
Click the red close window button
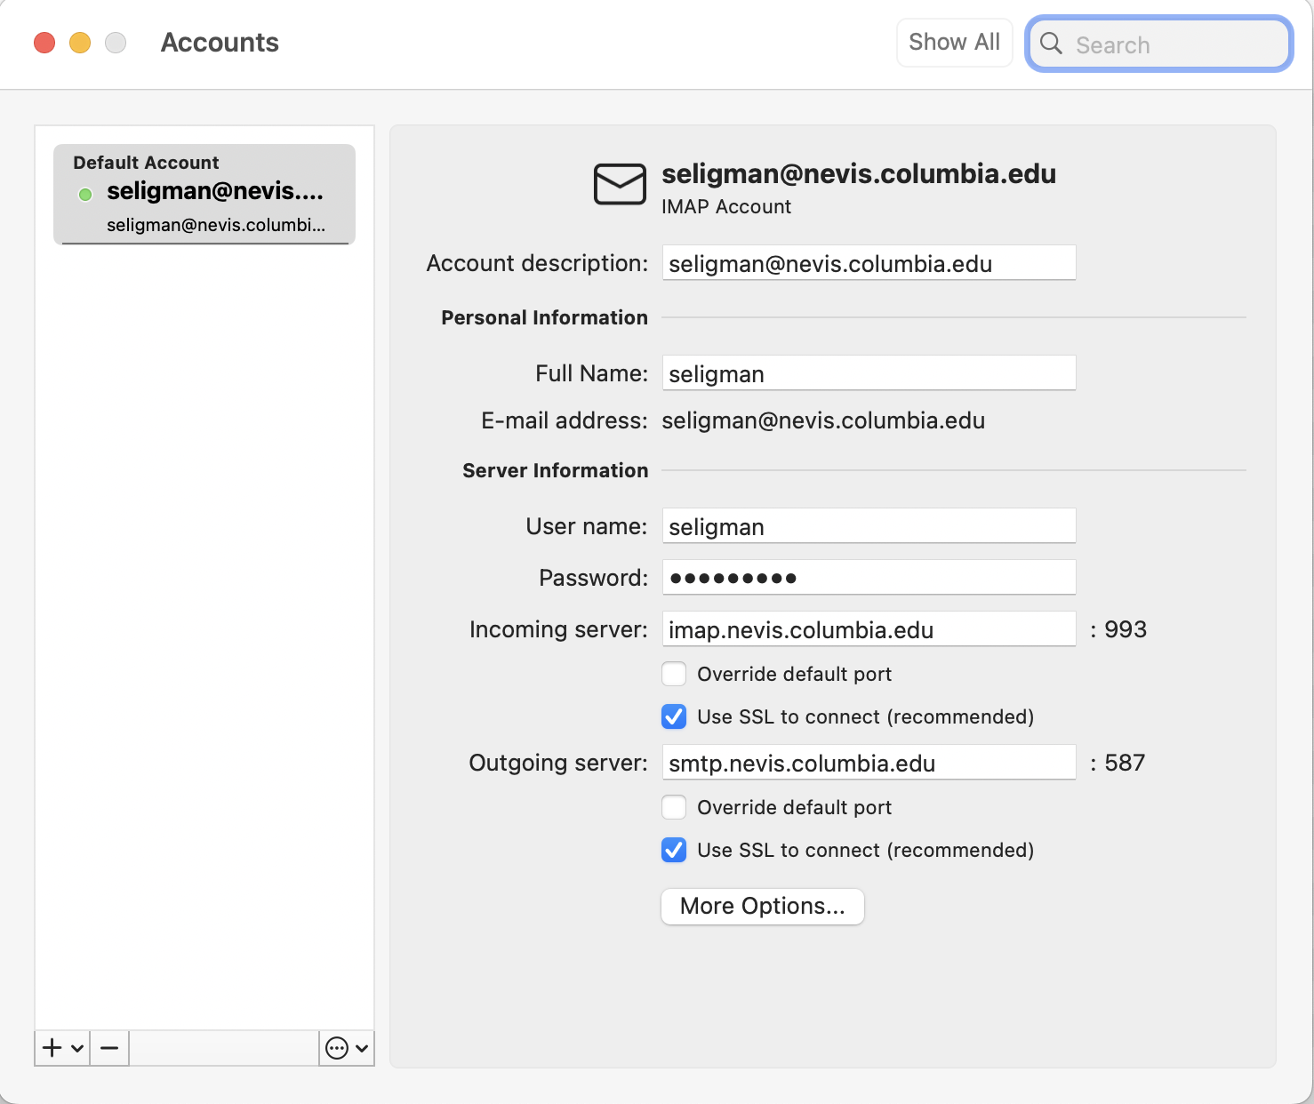(44, 43)
